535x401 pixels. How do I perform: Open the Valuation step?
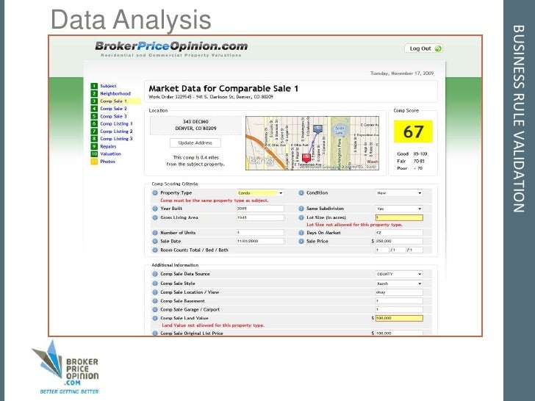tap(110, 153)
